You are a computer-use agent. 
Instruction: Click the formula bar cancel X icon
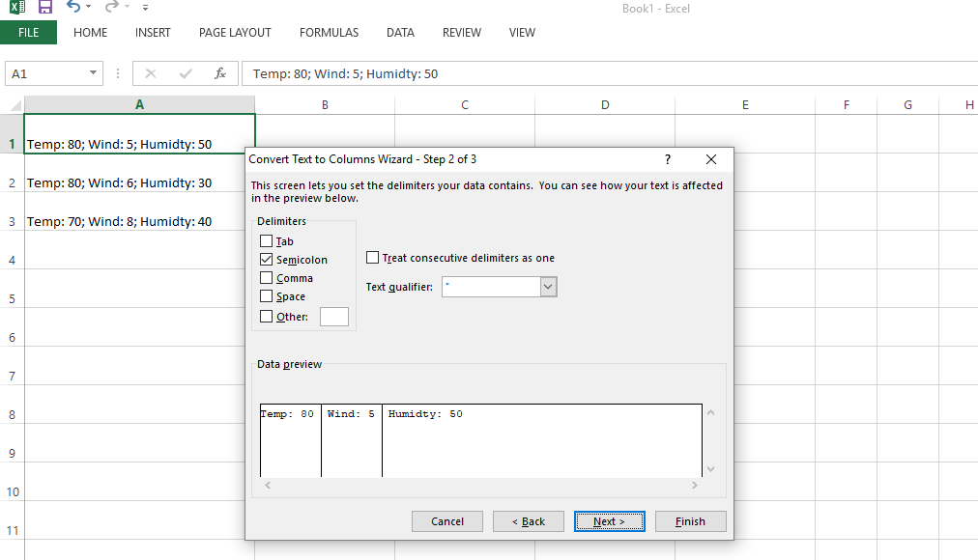pos(151,73)
